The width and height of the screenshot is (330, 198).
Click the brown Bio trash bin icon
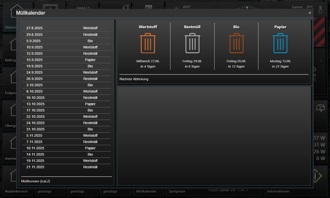[236, 43]
